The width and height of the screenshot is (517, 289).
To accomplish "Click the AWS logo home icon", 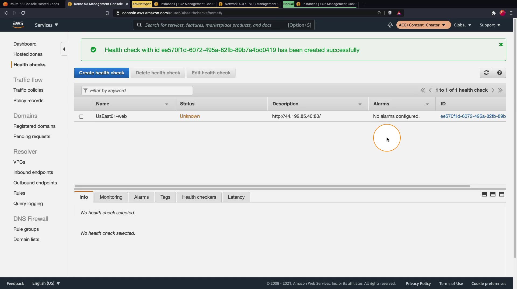I will pyautogui.click(x=18, y=25).
